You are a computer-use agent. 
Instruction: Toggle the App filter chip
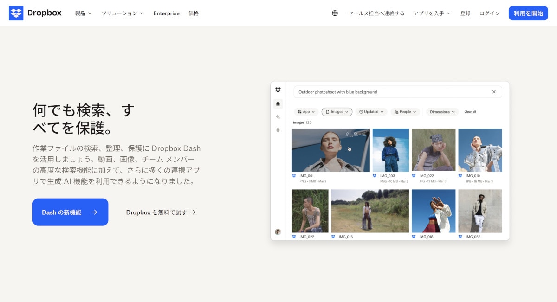(x=306, y=112)
